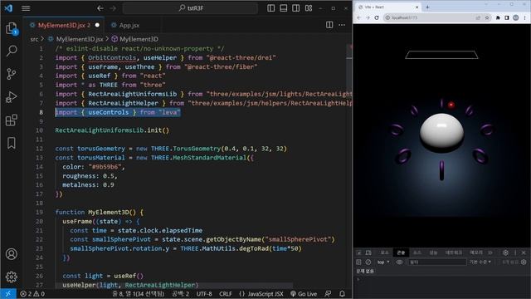Open a new tab in the browser
The height and width of the screenshot is (299, 531).
coord(427,7)
